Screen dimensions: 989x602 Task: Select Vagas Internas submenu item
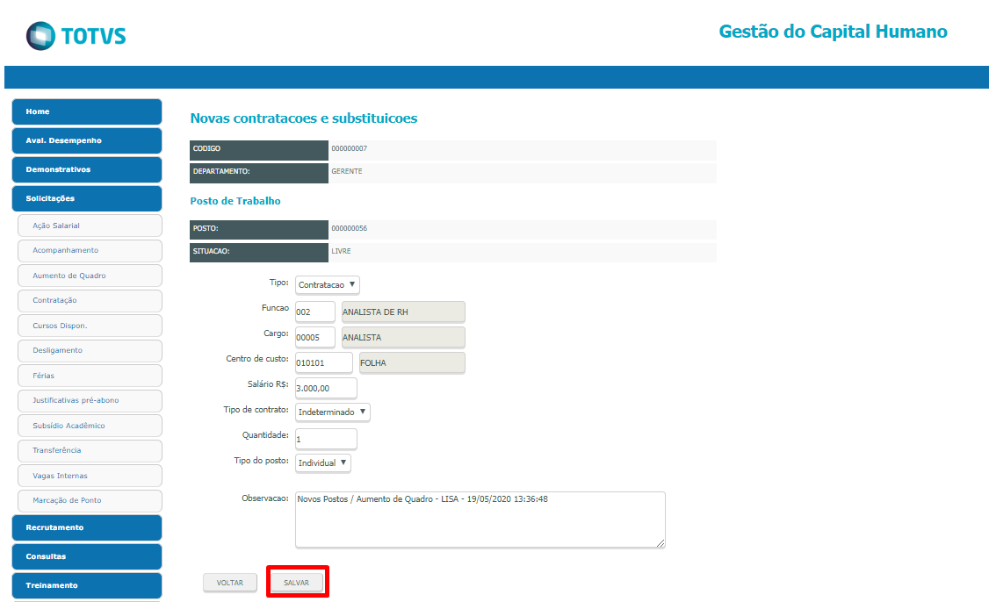pos(90,476)
